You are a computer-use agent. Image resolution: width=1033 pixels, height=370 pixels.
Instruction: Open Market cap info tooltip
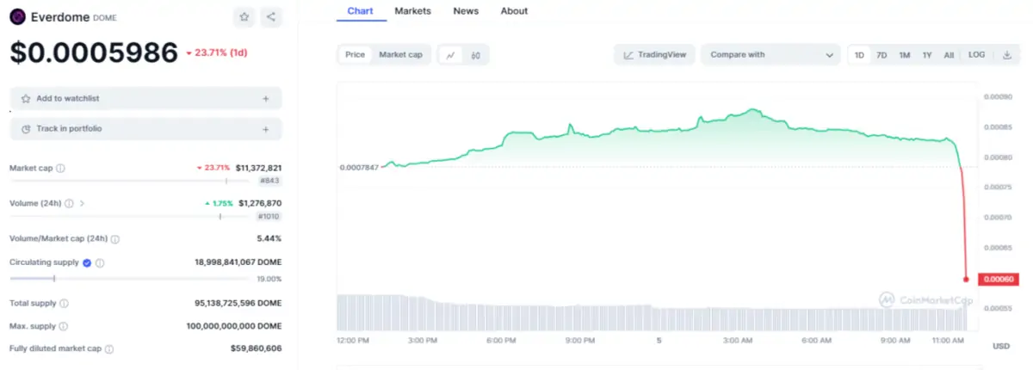[60, 168]
